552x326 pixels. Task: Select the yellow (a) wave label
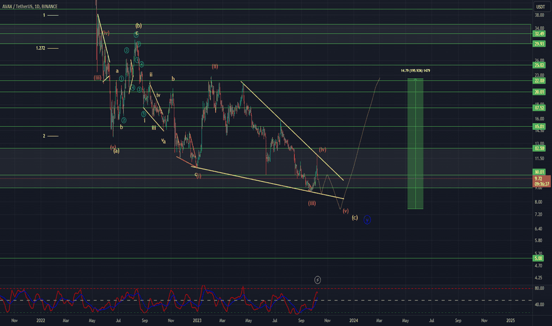[116, 151]
